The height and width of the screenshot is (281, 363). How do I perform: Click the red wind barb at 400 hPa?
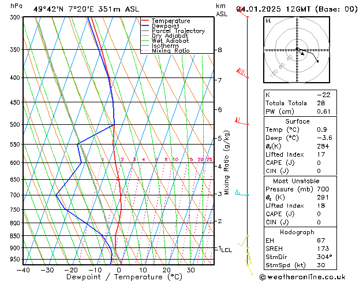pyautogui.click(x=242, y=73)
